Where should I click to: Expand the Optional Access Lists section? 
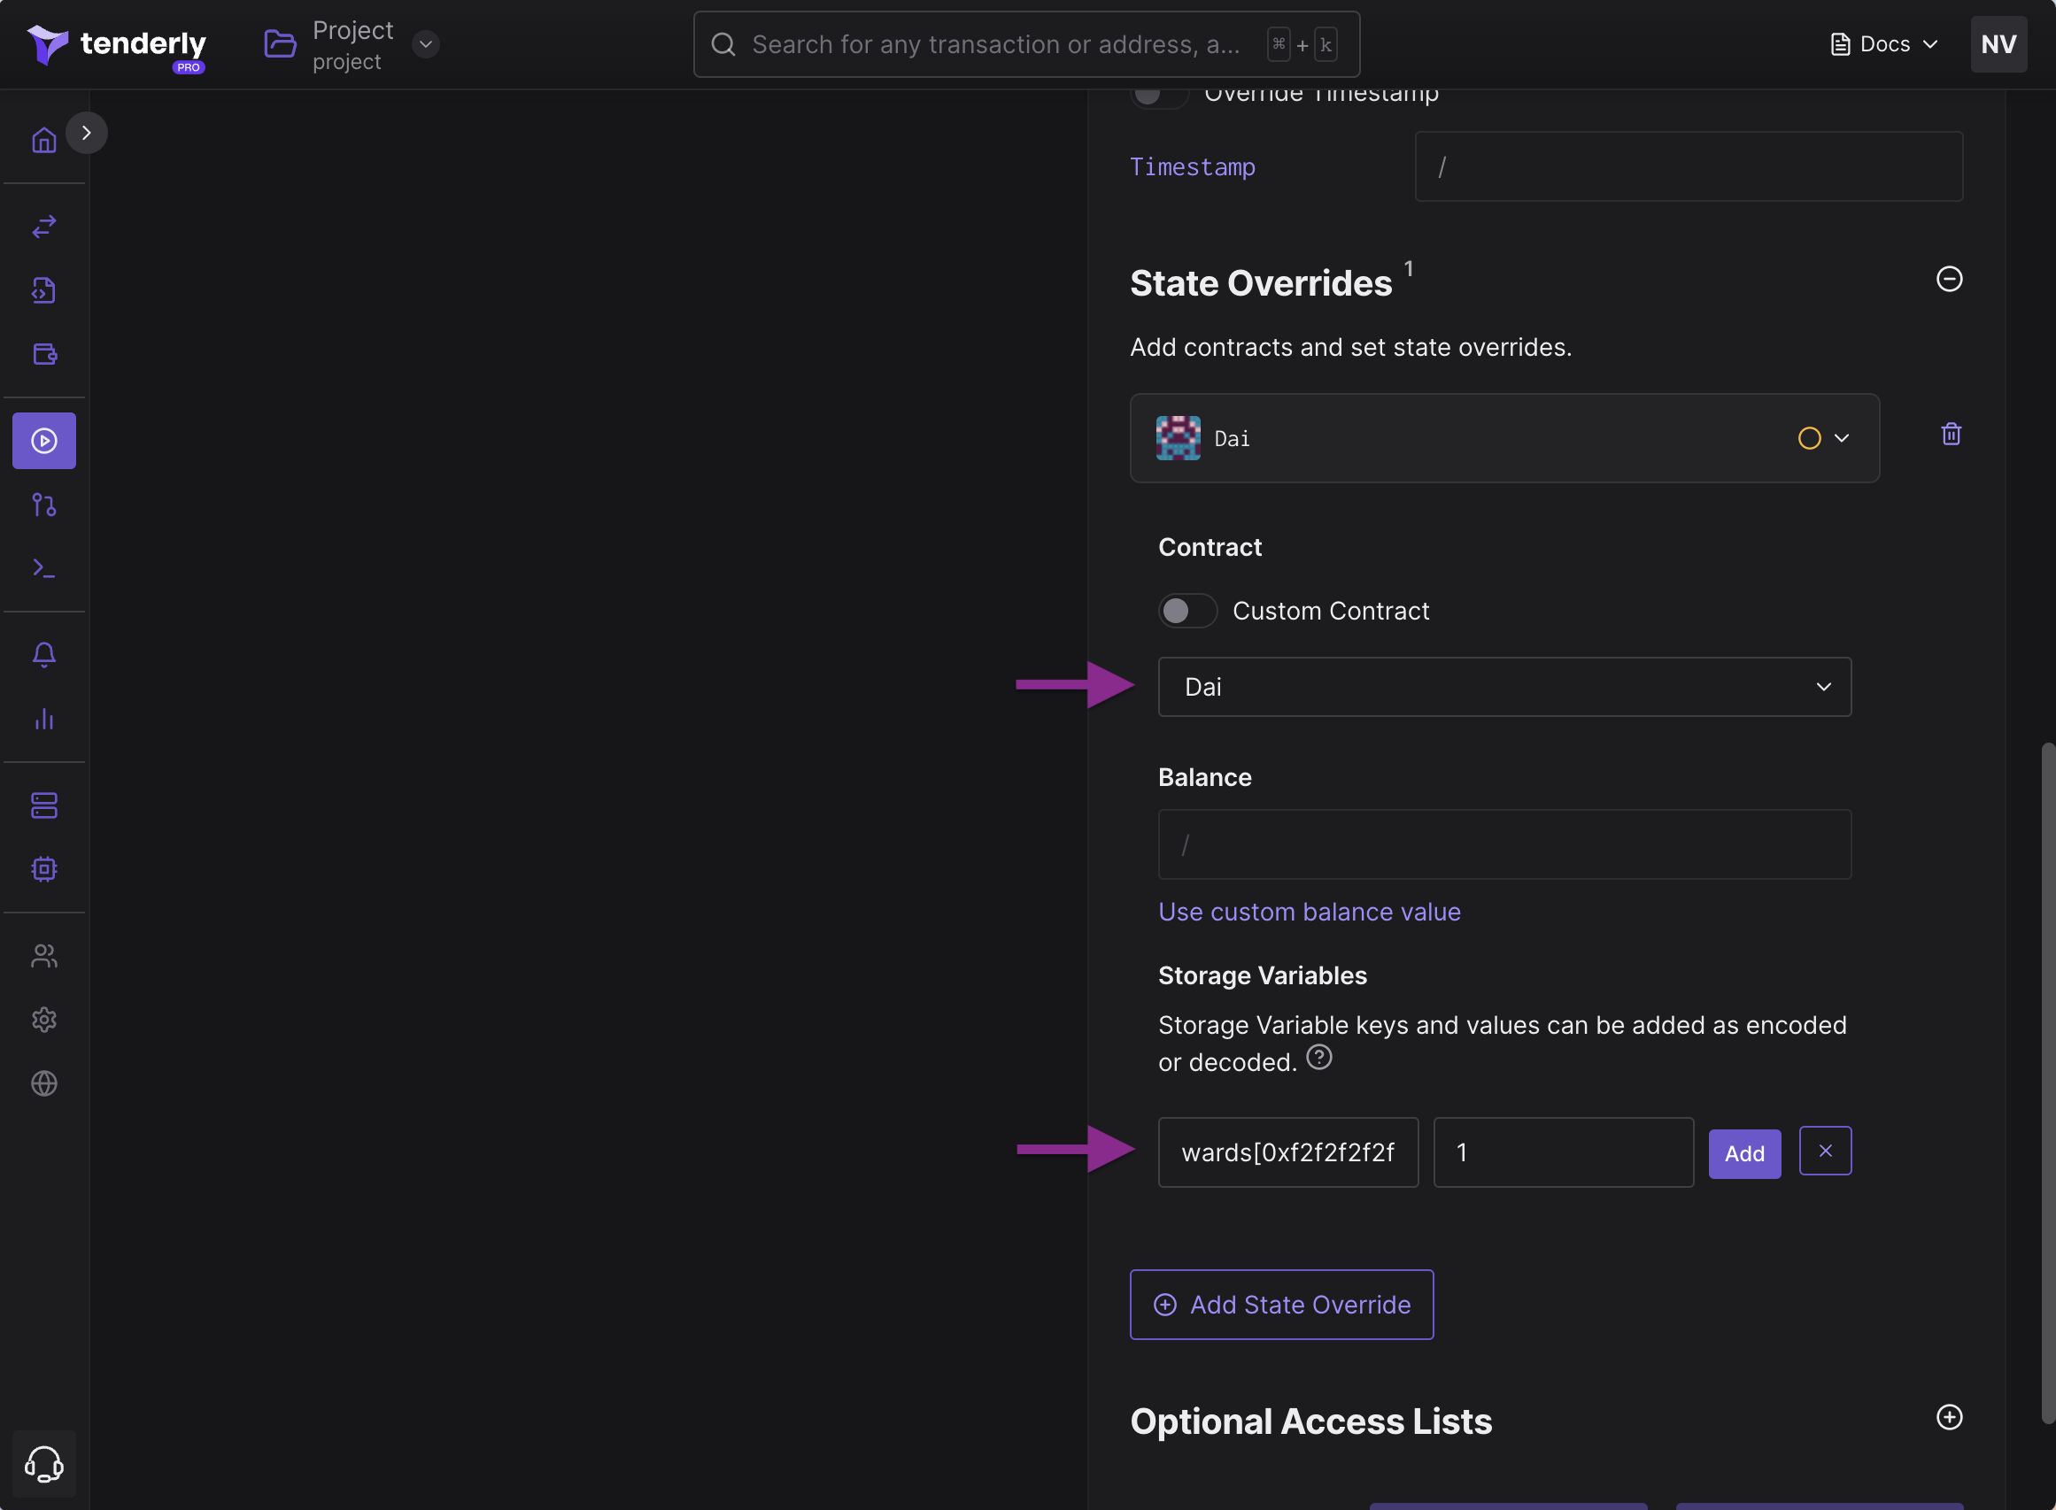(x=1949, y=1417)
